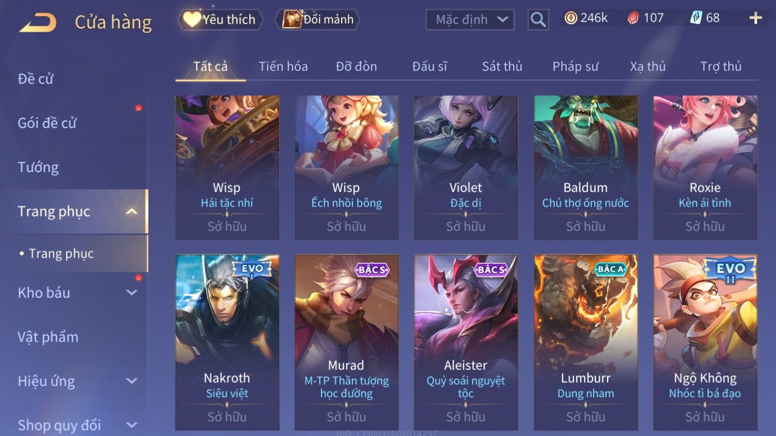
Task: Tap the gold coin currency icon
Action: point(570,18)
